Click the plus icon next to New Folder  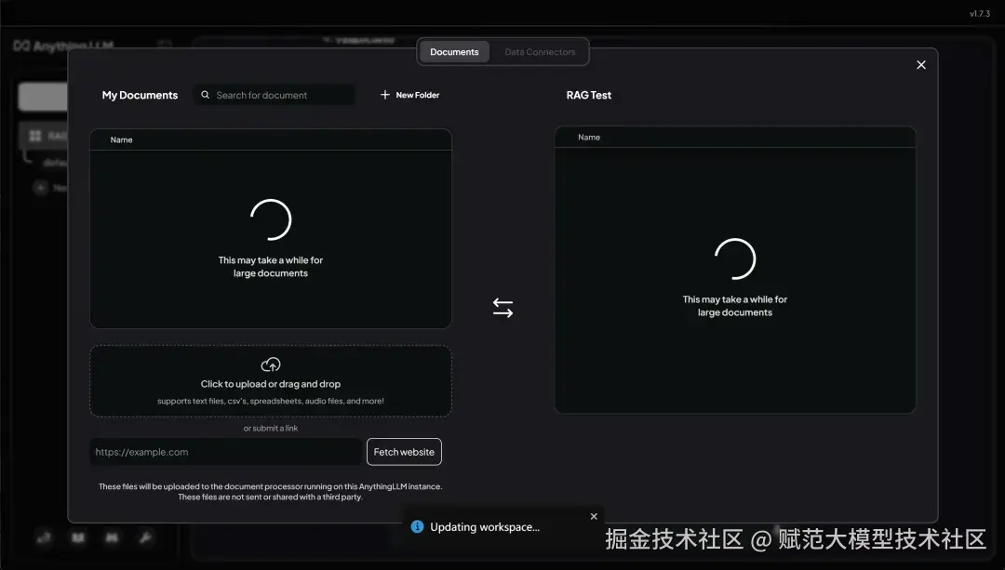pyautogui.click(x=383, y=94)
